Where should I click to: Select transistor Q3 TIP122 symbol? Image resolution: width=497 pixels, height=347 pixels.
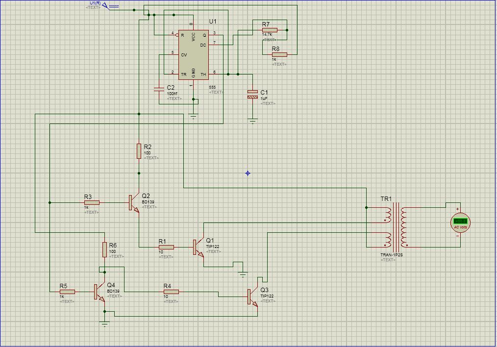pyautogui.click(x=252, y=297)
